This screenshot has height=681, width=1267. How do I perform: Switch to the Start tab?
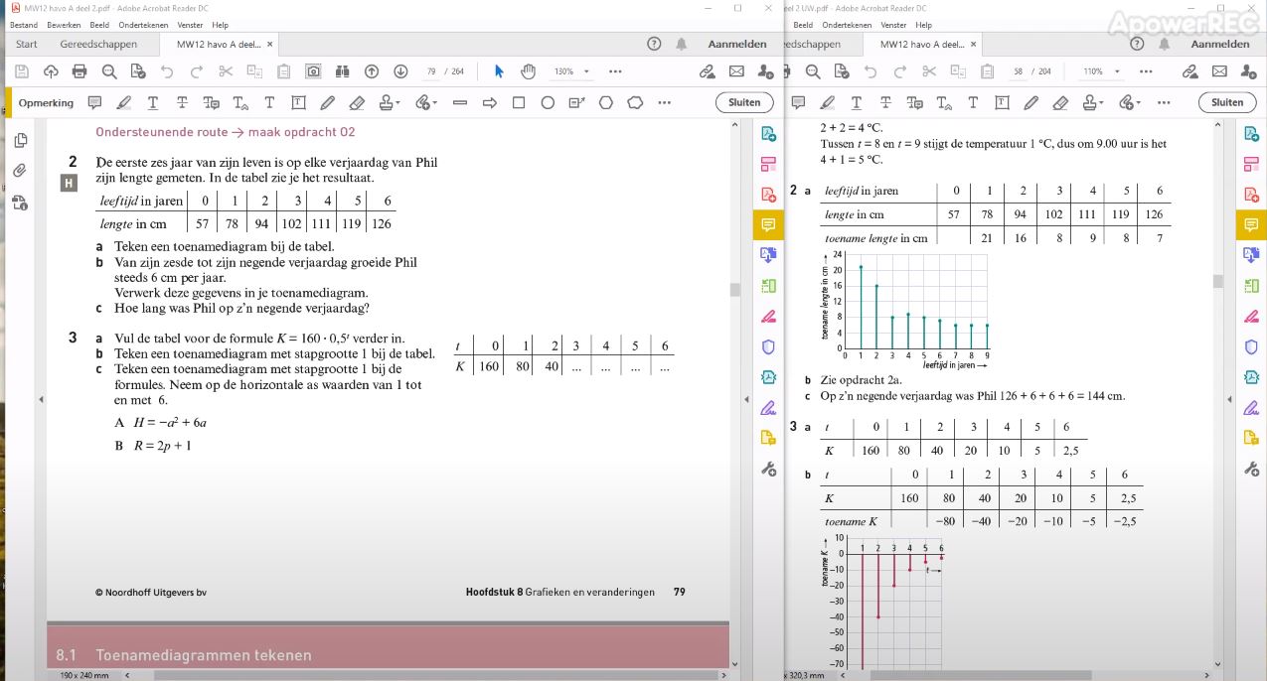click(x=27, y=44)
